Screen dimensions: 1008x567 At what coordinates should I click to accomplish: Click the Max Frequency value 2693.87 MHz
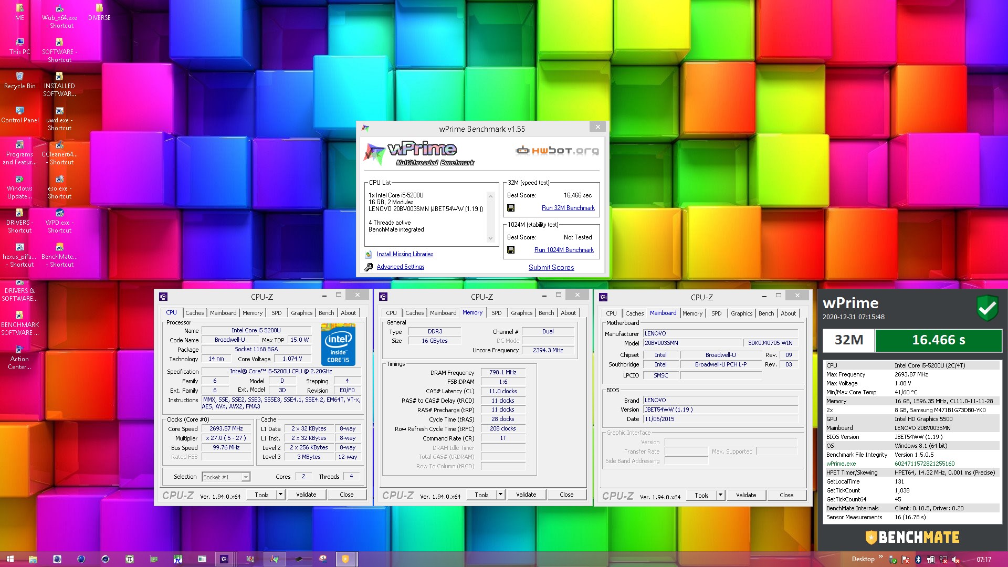[911, 374]
